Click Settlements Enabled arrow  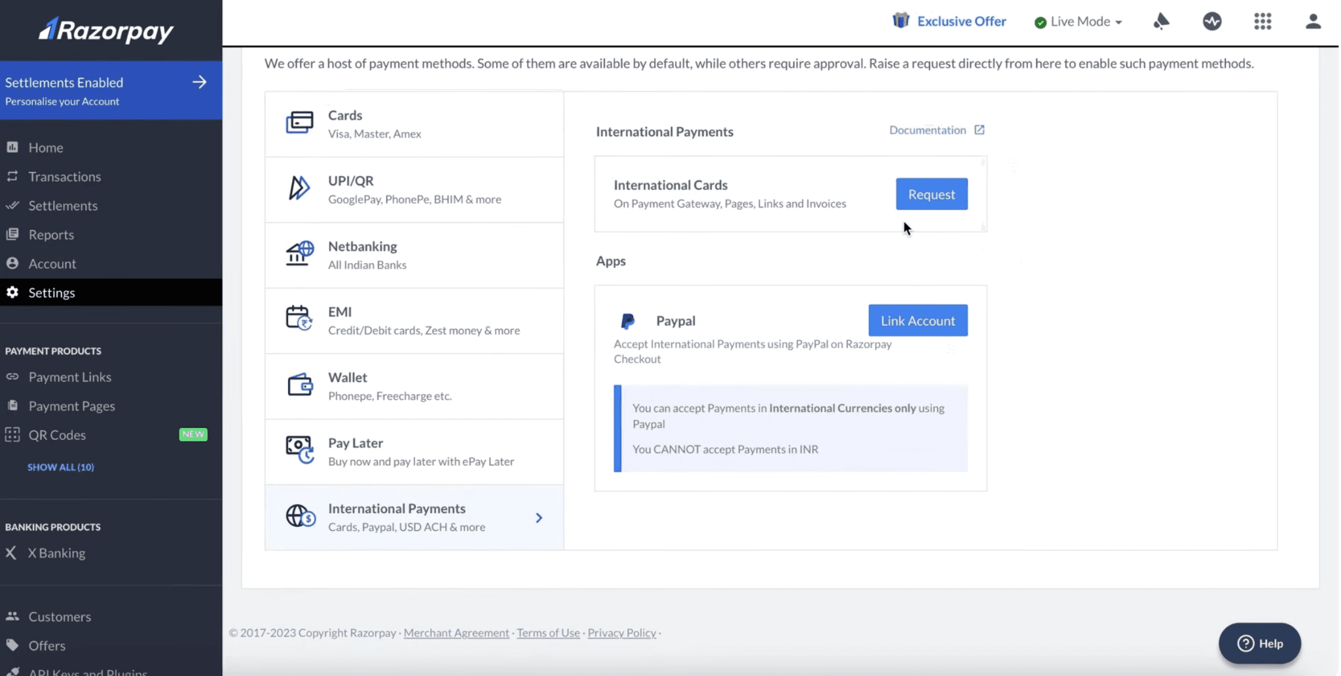(x=199, y=82)
